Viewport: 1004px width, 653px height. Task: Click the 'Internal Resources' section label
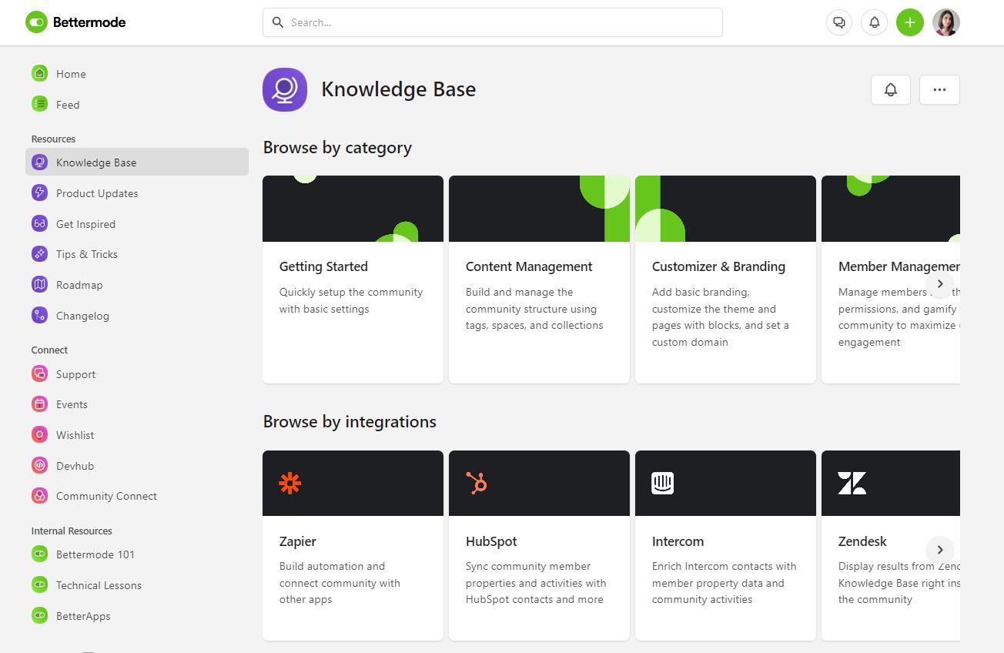click(x=72, y=531)
